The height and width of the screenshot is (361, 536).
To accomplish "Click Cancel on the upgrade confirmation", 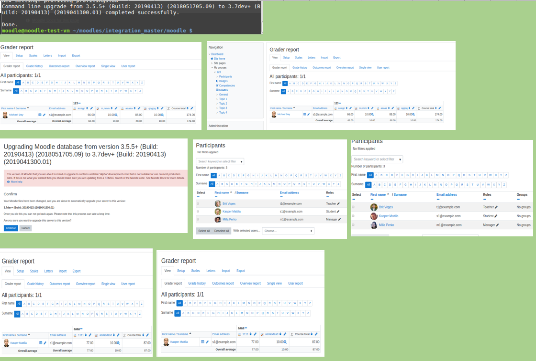I will (x=26, y=228).
